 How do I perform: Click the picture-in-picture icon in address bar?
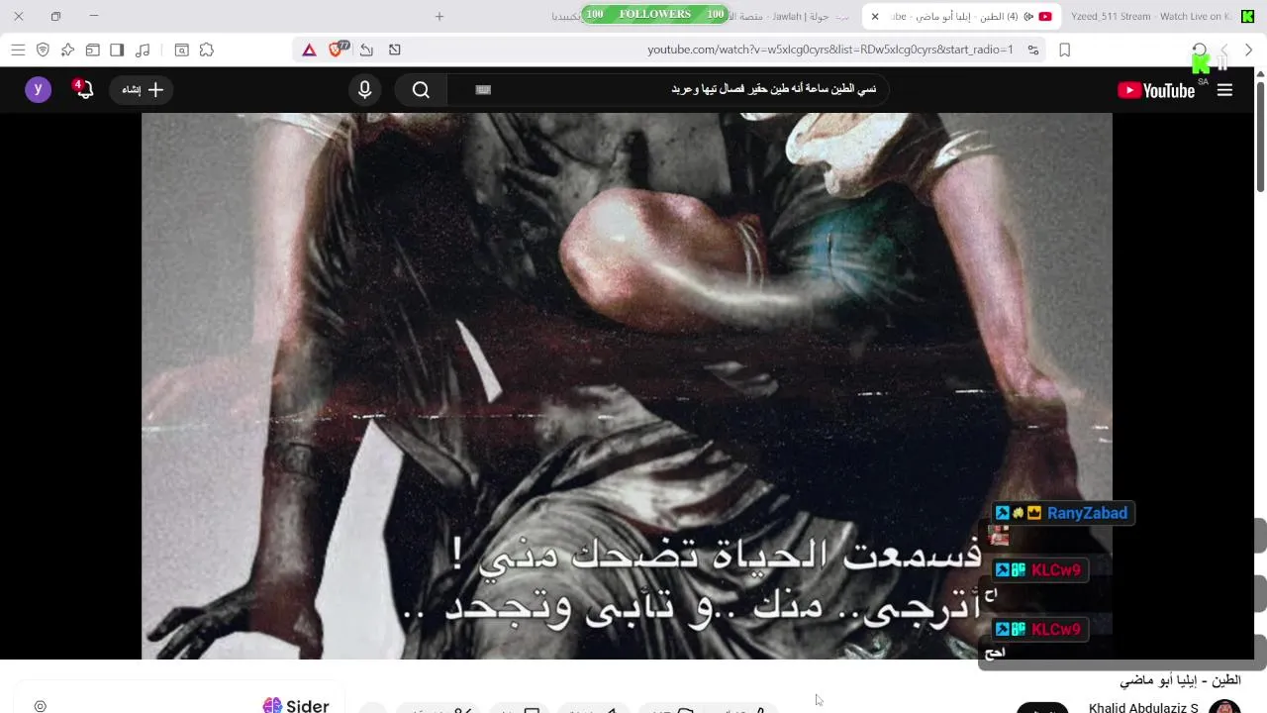click(x=395, y=50)
